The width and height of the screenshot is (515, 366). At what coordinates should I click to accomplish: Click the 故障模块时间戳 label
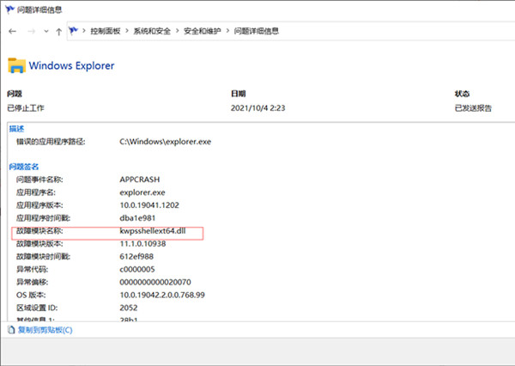(43, 257)
